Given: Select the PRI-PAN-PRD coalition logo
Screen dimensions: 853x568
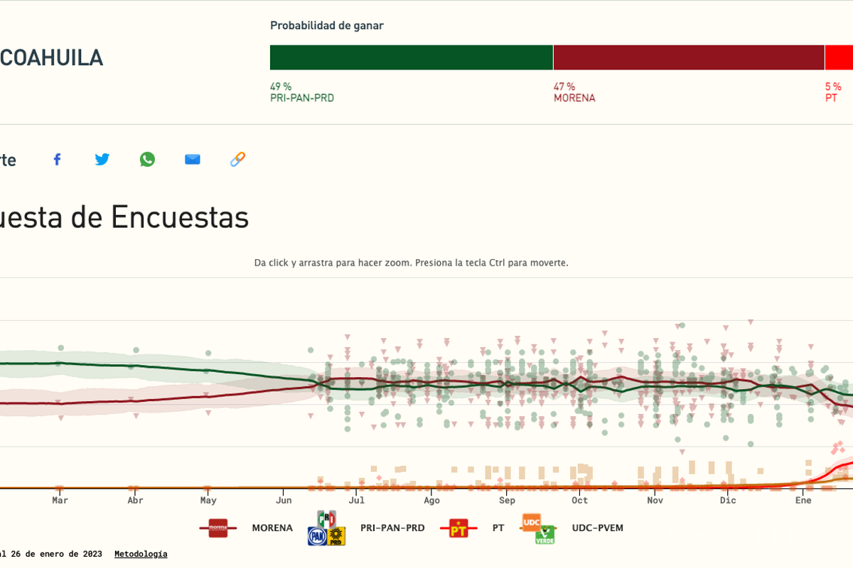Looking at the screenshot, I should [x=326, y=528].
